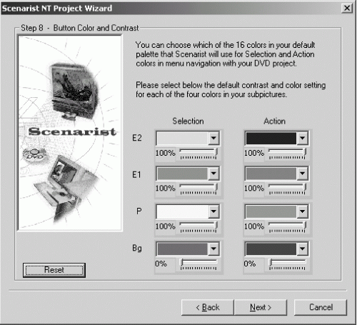Open the Bg Action color dropdown arrow
Image resolution: width=357 pixels, height=325 pixels.
(302, 249)
